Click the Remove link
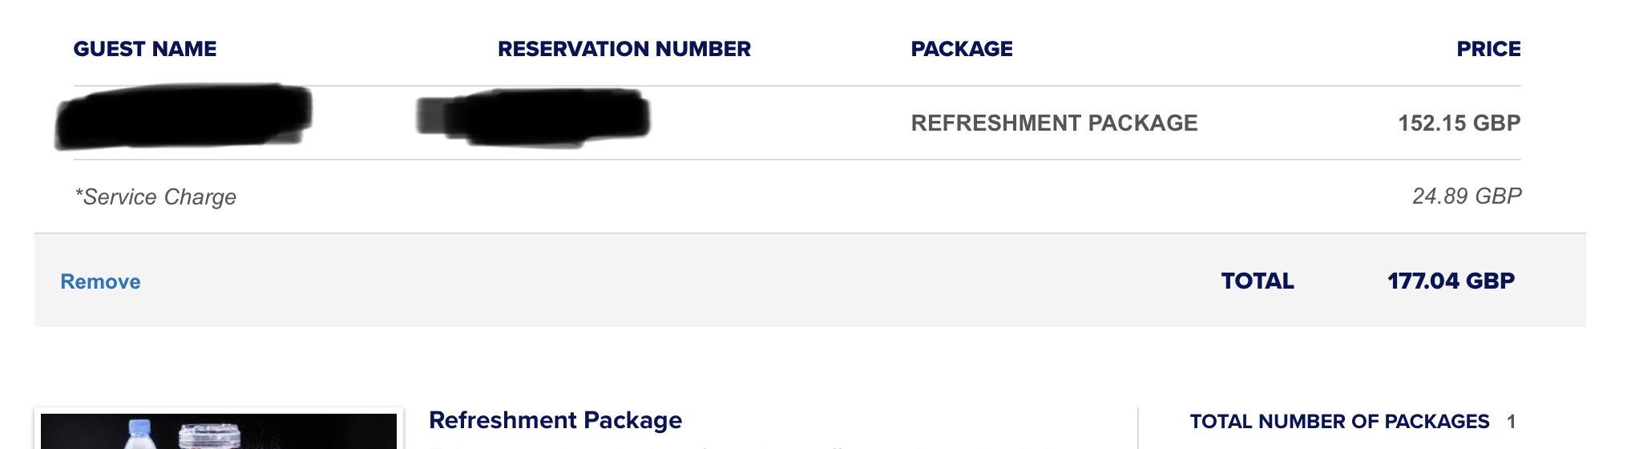This screenshot has width=1631, height=449. pos(100,281)
